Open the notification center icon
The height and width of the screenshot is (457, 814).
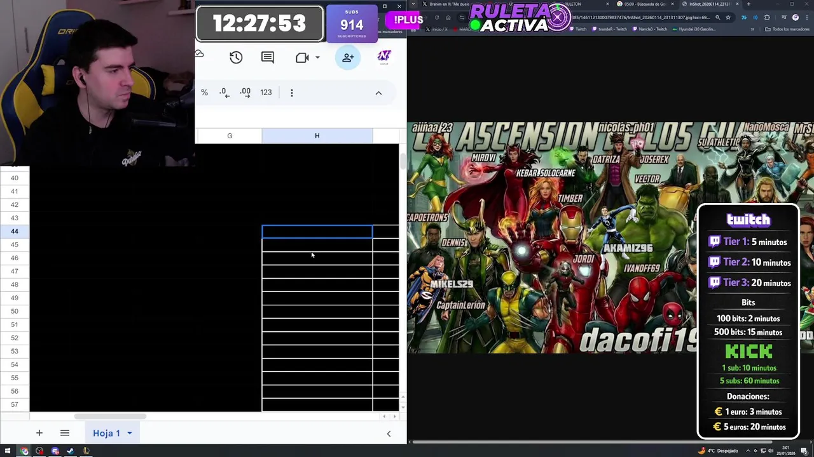coord(804,451)
